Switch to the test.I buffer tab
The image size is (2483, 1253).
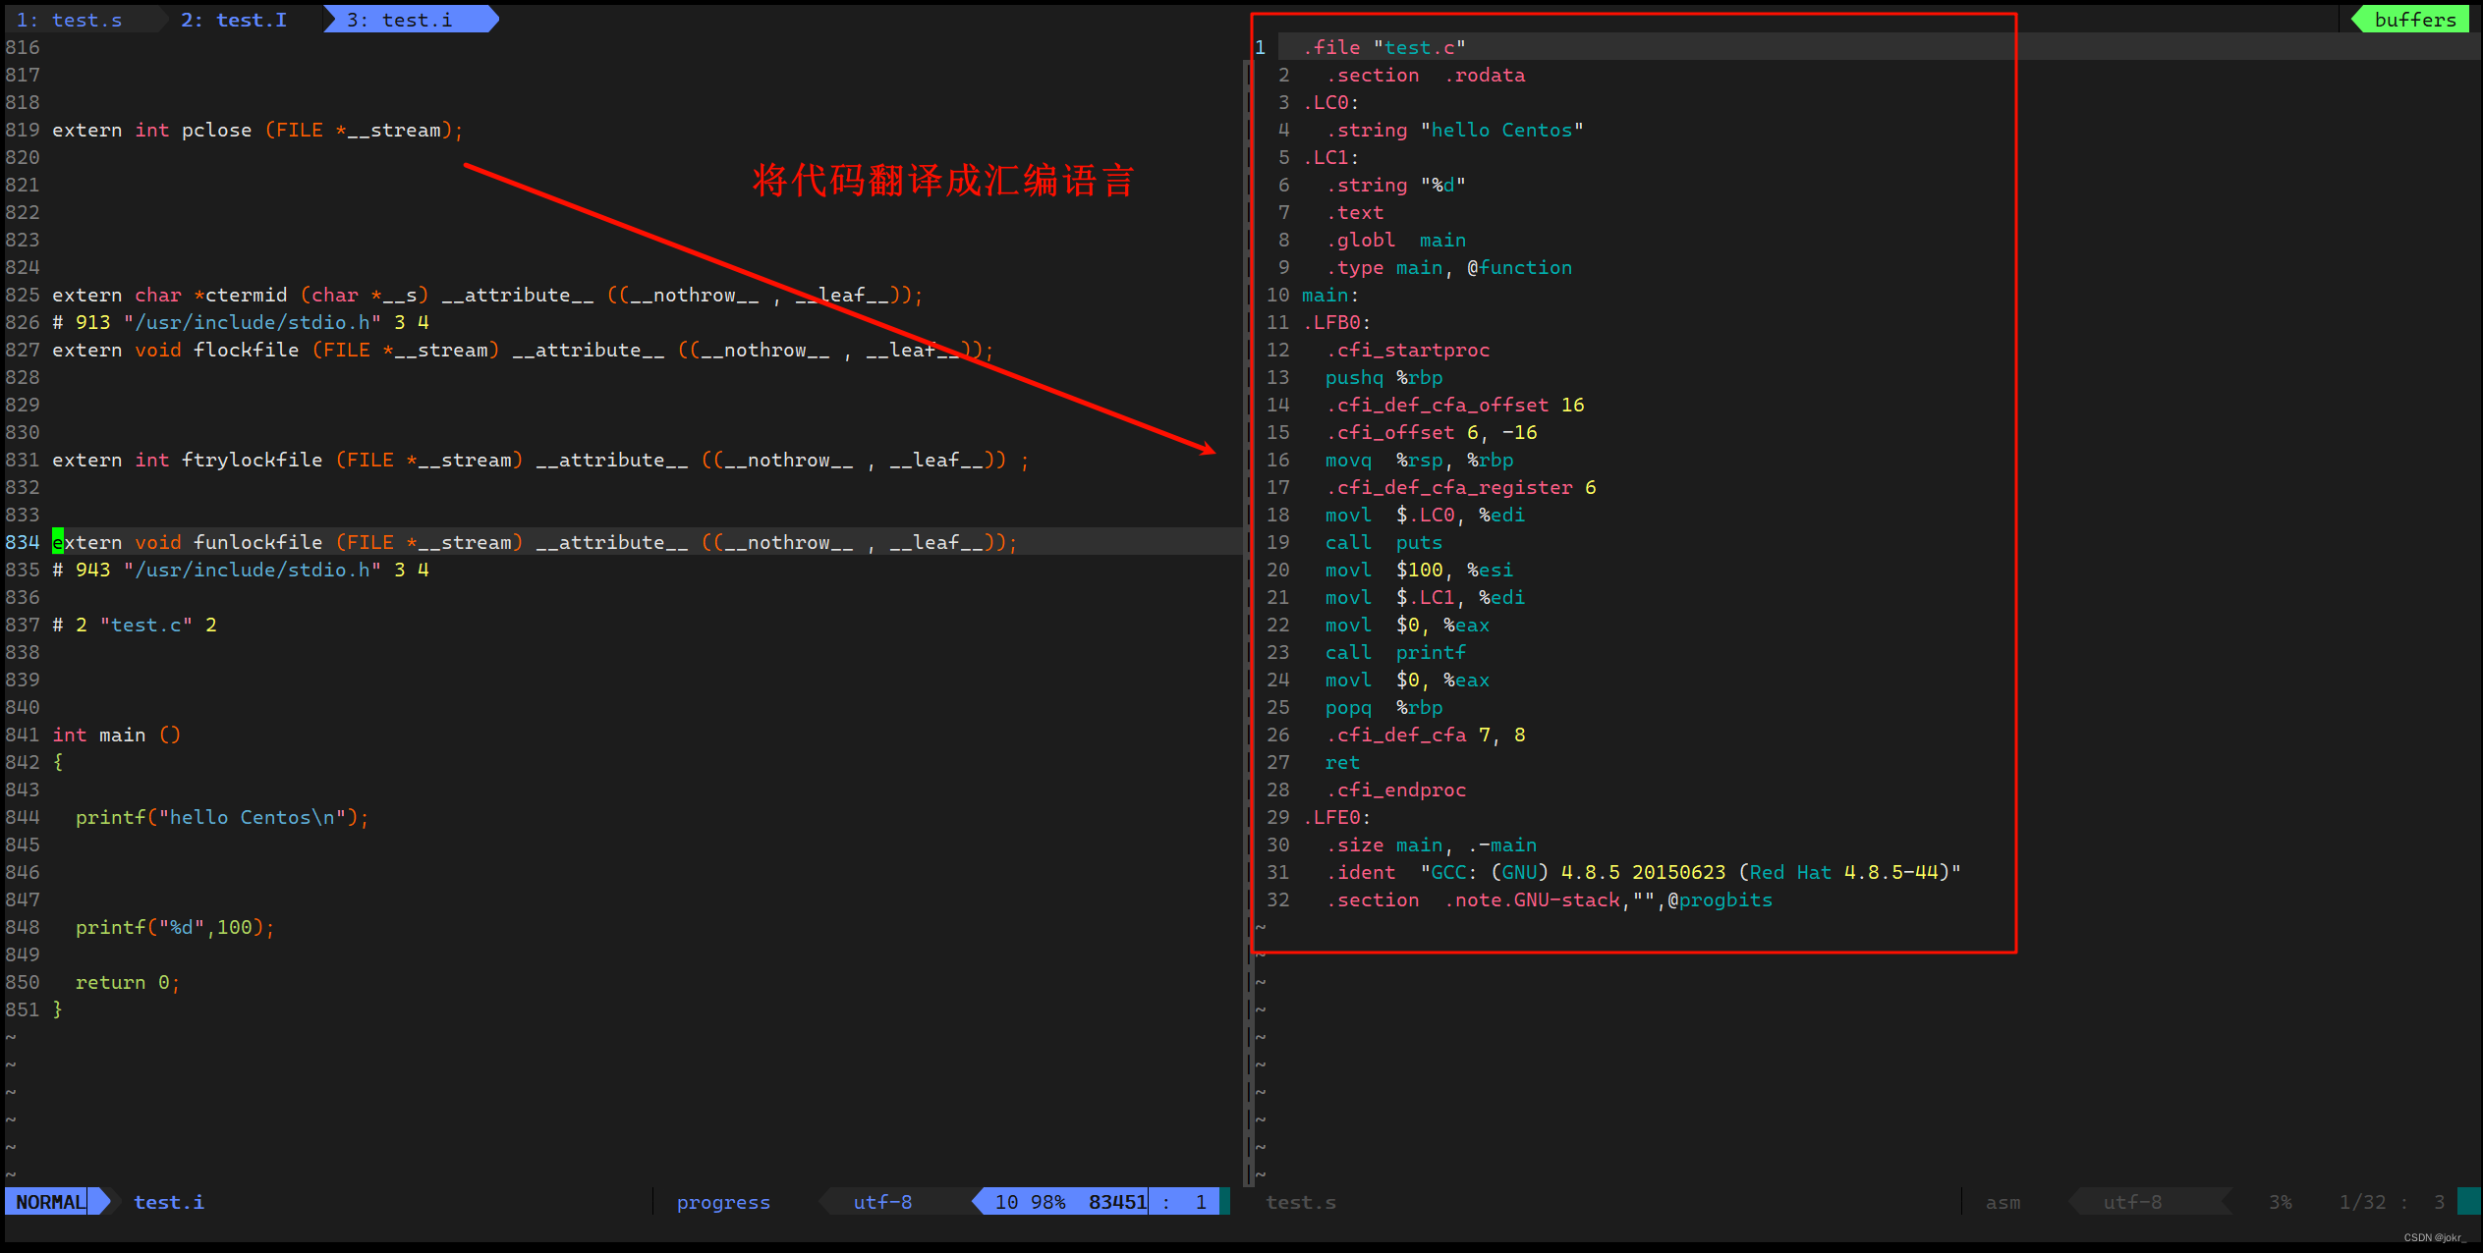click(x=234, y=20)
